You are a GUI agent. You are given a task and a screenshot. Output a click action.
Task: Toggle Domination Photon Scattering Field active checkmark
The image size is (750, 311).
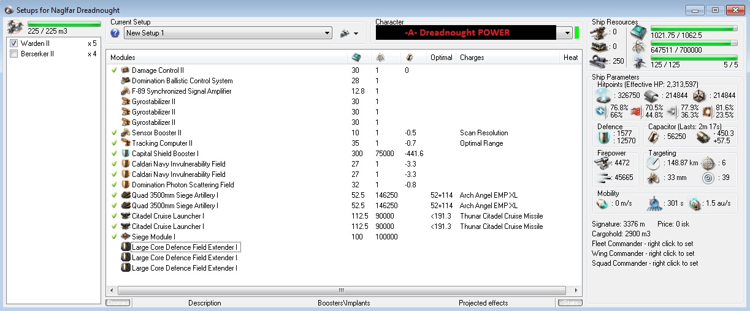114,185
